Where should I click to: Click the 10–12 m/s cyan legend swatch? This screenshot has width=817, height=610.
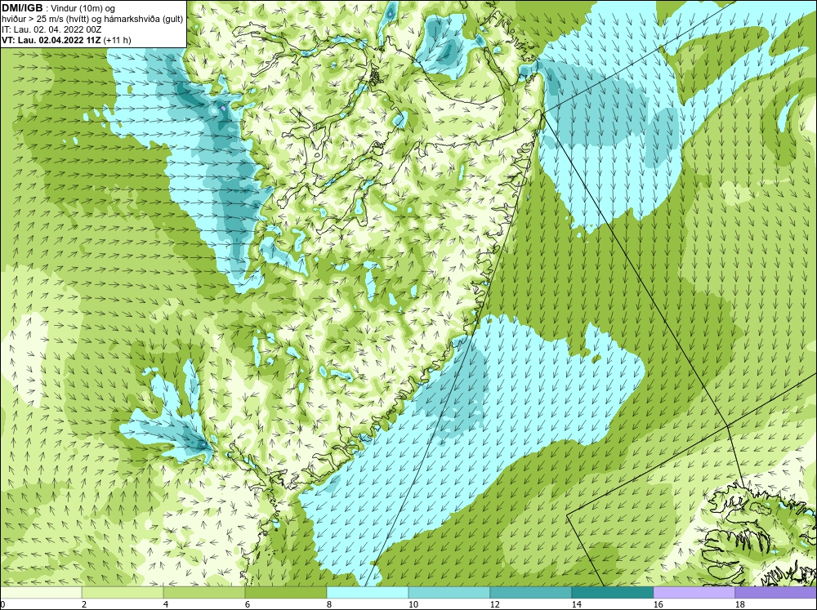(x=449, y=593)
